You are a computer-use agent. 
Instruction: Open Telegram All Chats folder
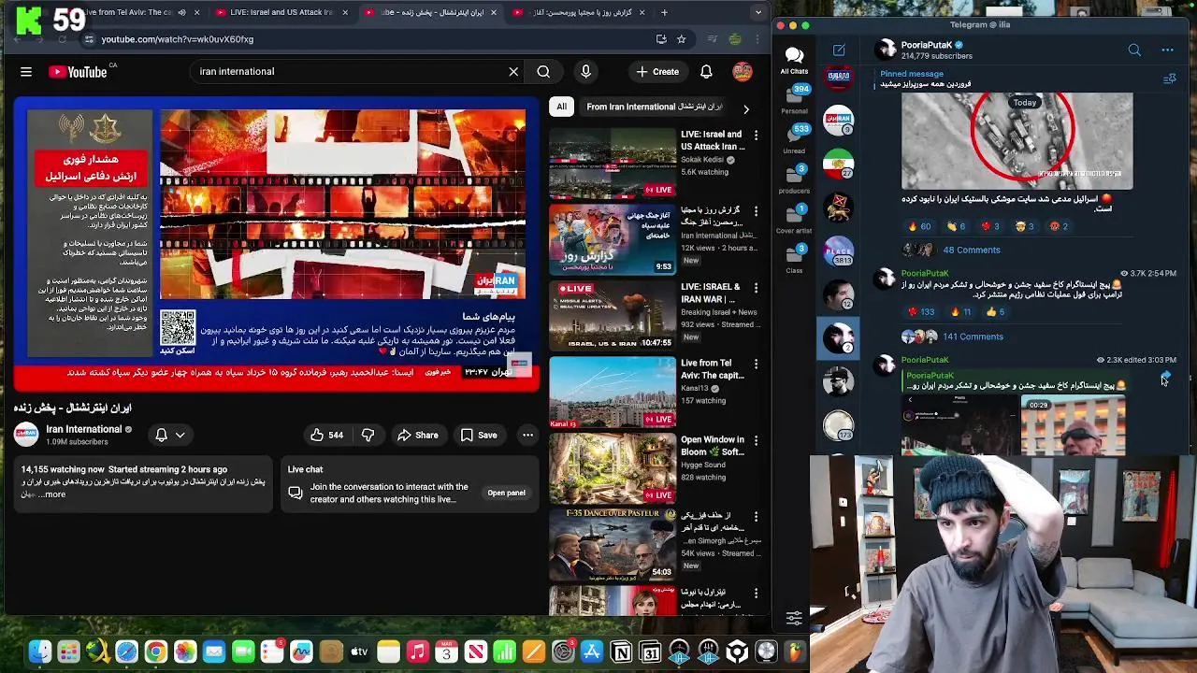coord(794,61)
